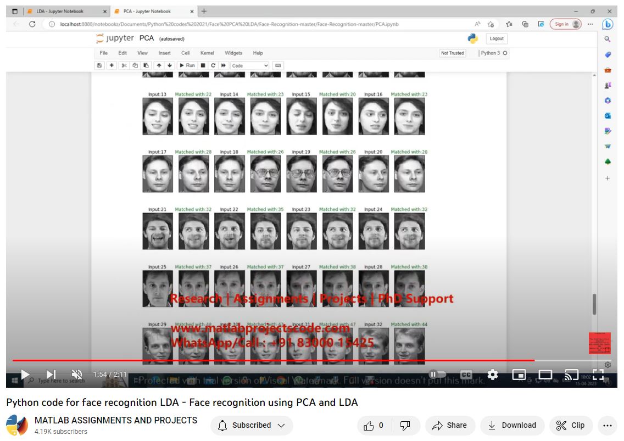
Task: Skip to the next video
Action: [x=51, y=375]
